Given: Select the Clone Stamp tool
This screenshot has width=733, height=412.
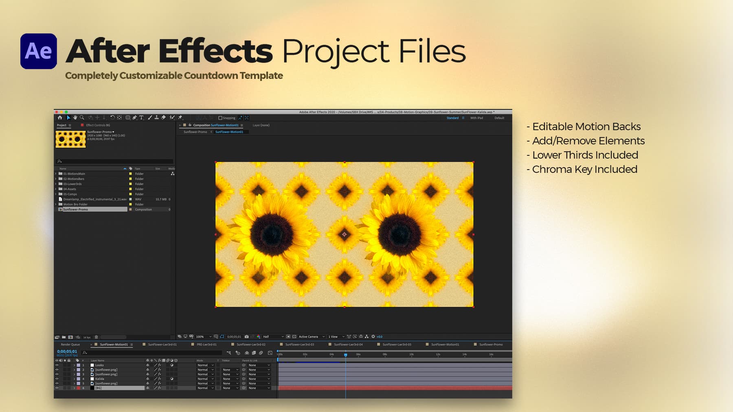Looking at the screenshot, I should click(x=156, y=118).
